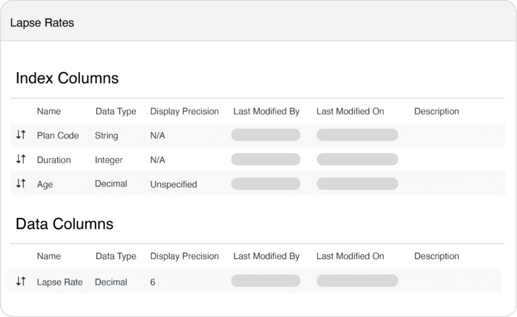Screen dimensions: 517x317
Task: Click the Description header in Index Columns
Action: point(436,111)
